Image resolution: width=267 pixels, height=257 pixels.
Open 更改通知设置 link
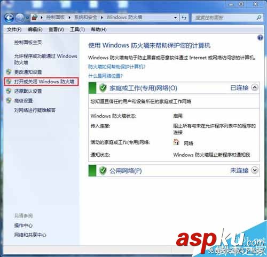(28, 72)
